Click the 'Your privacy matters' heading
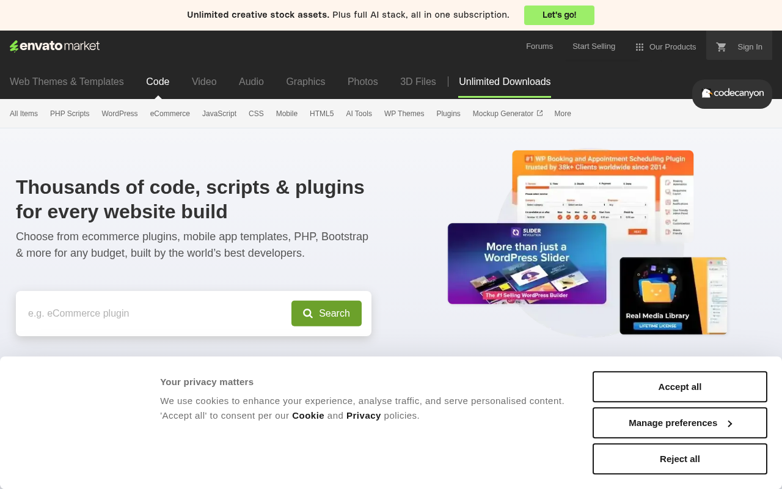Image resolution: width=782 pixels, height=489 pixels. coord(206,382)
